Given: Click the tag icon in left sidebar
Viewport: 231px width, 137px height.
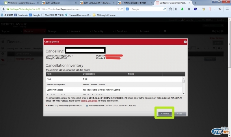Looking at the screenshot, I should tap(3, 60).
